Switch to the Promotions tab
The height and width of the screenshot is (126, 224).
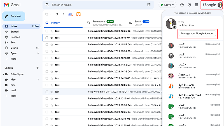tap(105, 23)
